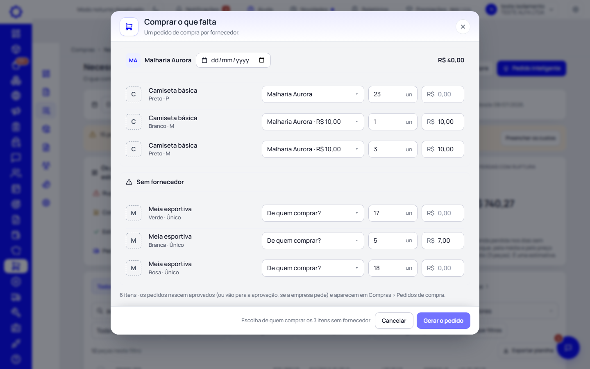This screenshot has height=369, width=590.
Task: Expand De quem comprar for Meia esportiva Branca
Action: coord(313,241)
